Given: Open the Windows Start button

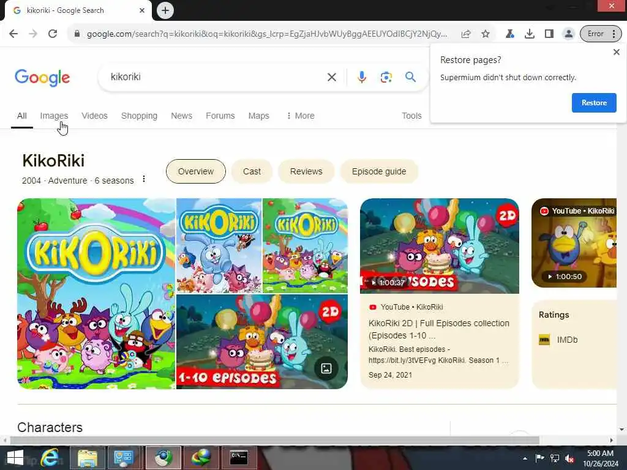Looking at the screenshot, I should point(15,458).
